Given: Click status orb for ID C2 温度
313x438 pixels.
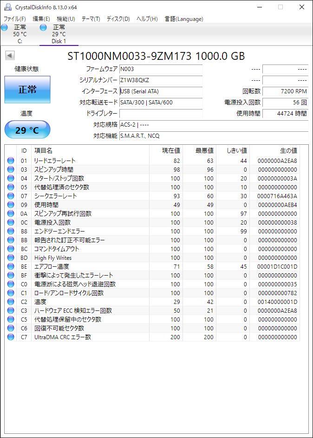Looking at the screenshot, I should pos(11,302).
